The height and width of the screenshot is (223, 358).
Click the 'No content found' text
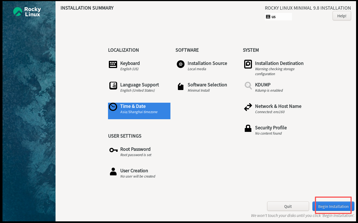point(268,134)
